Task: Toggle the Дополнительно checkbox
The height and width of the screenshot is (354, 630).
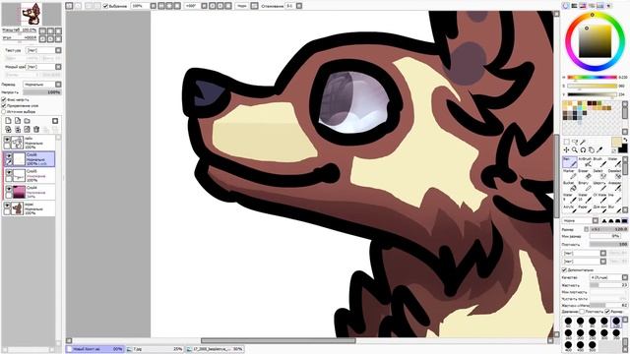Action: tap(564, 269)
